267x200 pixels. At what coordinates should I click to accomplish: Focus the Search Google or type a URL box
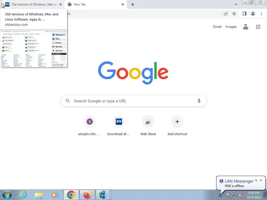coord(133,101)
